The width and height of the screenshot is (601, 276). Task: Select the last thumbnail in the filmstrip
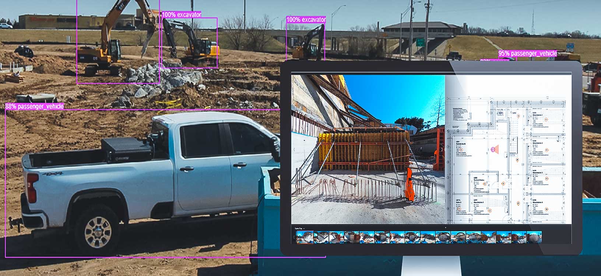point(534,237)
